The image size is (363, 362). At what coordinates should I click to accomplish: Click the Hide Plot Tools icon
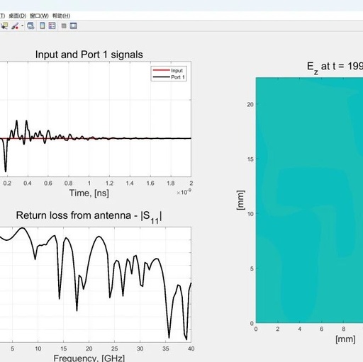pos(64,26)
